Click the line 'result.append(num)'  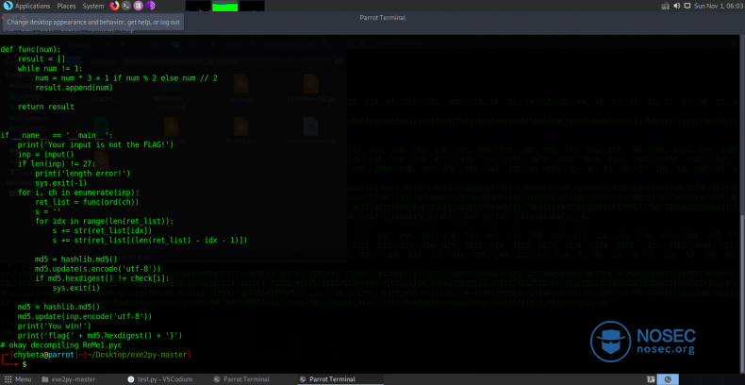click(74, 88)
